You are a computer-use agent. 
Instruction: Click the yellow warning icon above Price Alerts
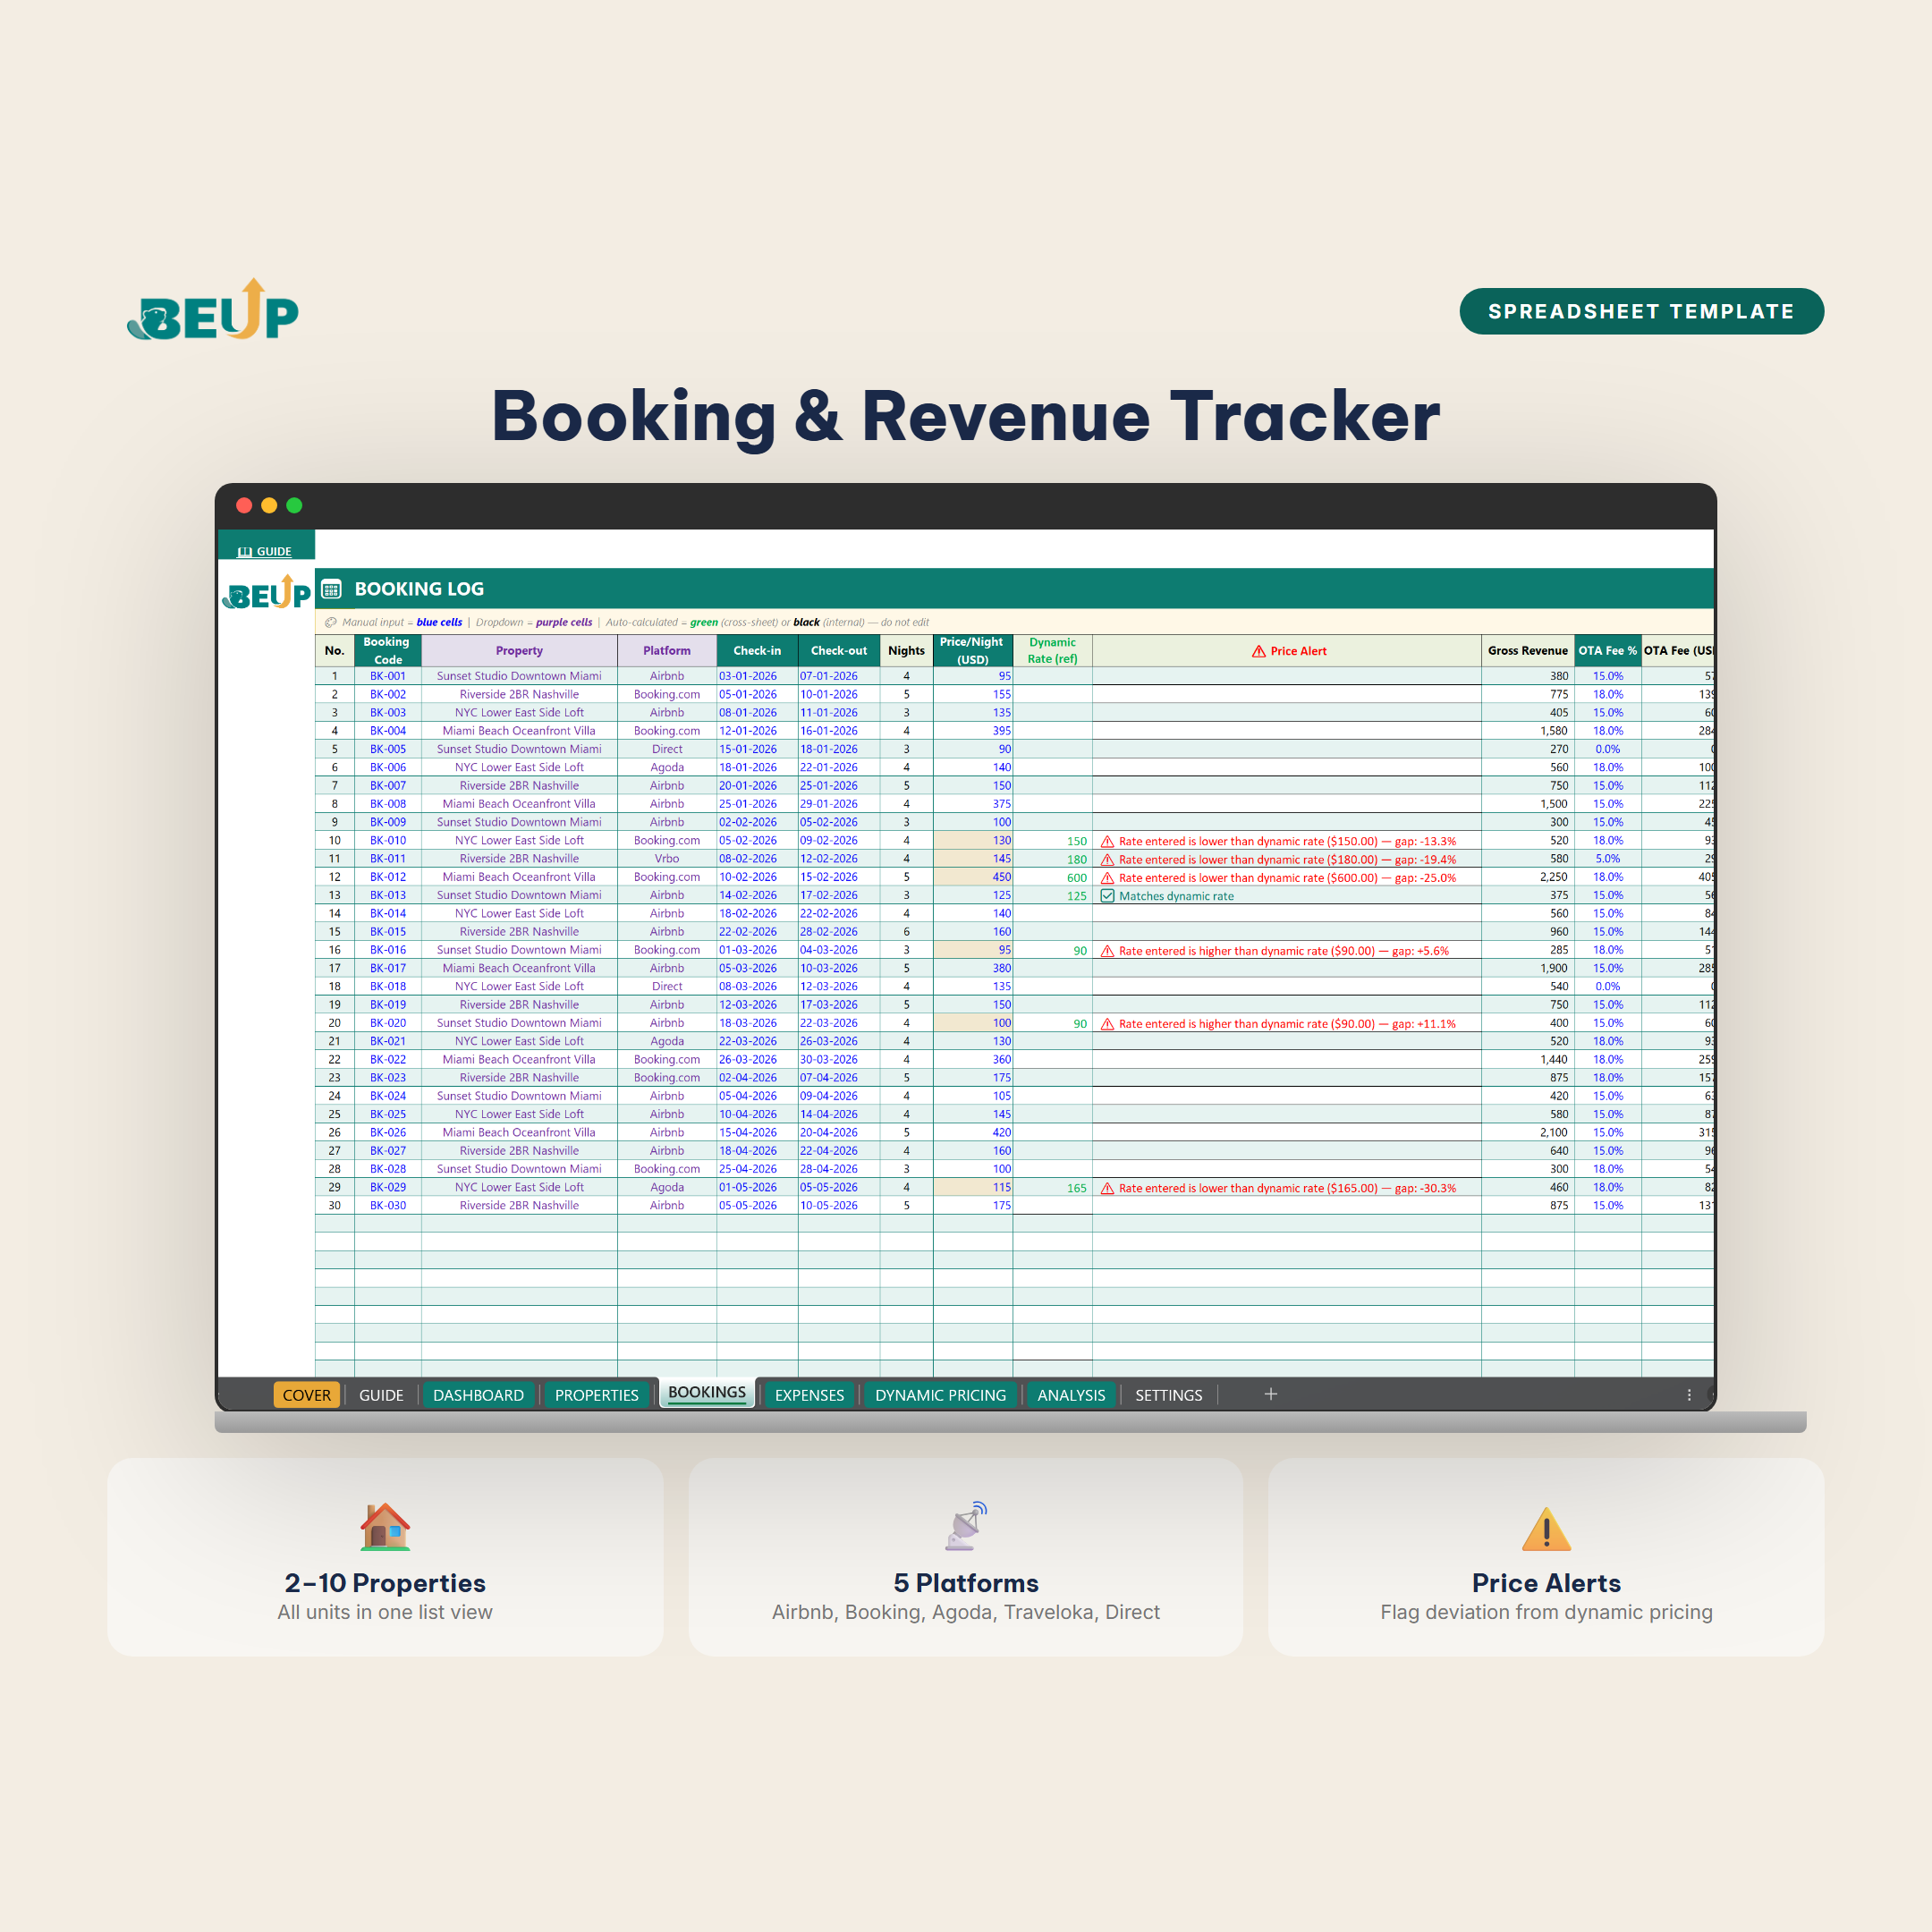coord(1546,1528)
